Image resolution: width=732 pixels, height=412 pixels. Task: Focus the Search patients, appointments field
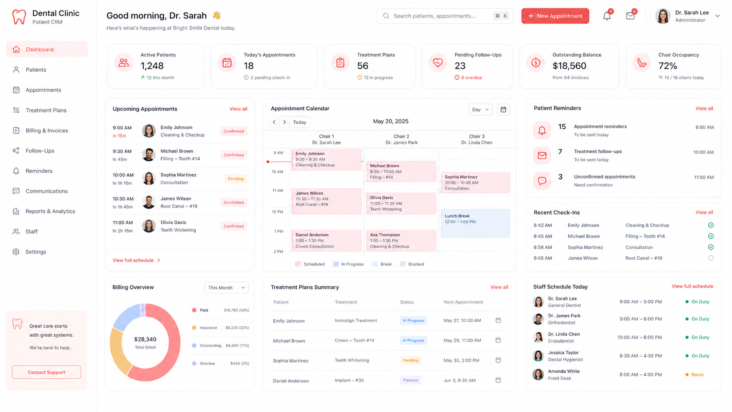(445, 16)
